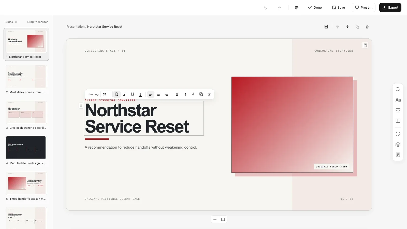Open the Heading text style selector
This screenshot has width=407, height=229.
point(93,94)
